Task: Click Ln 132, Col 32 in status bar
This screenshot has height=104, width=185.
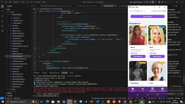Action: pos(122,98)
